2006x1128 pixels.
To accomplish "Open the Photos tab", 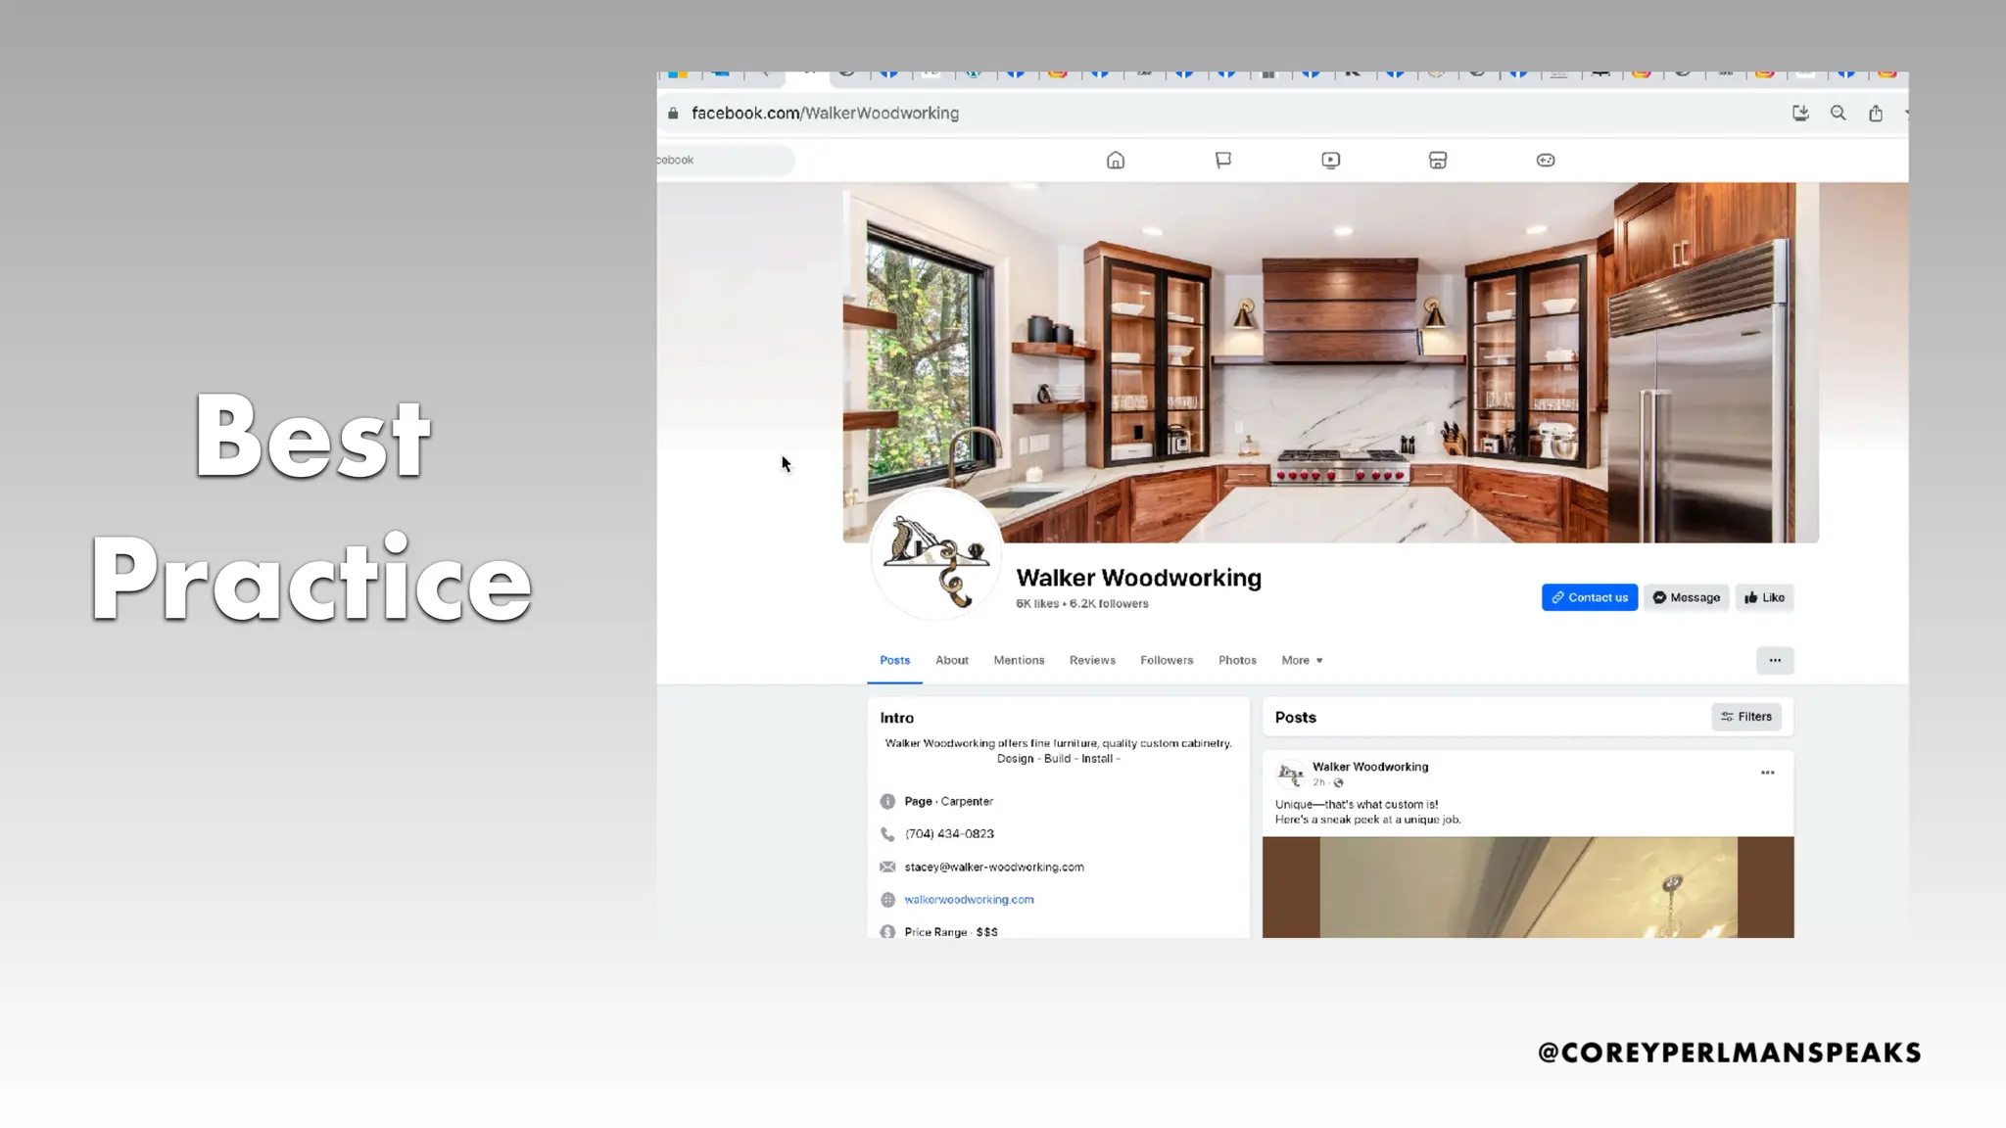I will 1237,660.
